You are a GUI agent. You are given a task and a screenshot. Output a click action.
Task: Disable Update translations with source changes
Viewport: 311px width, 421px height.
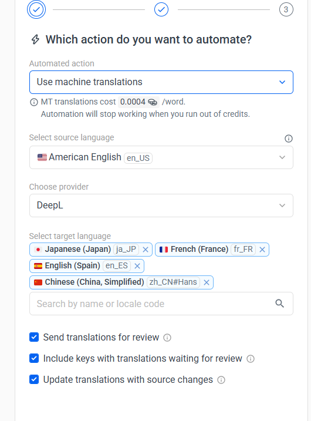[x=34, y=379]
